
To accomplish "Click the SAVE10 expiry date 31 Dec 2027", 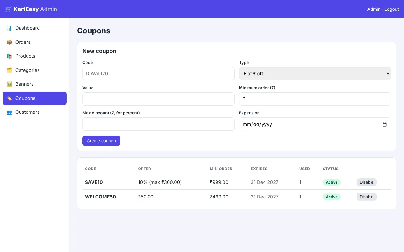I will click(x=264, y=182).
